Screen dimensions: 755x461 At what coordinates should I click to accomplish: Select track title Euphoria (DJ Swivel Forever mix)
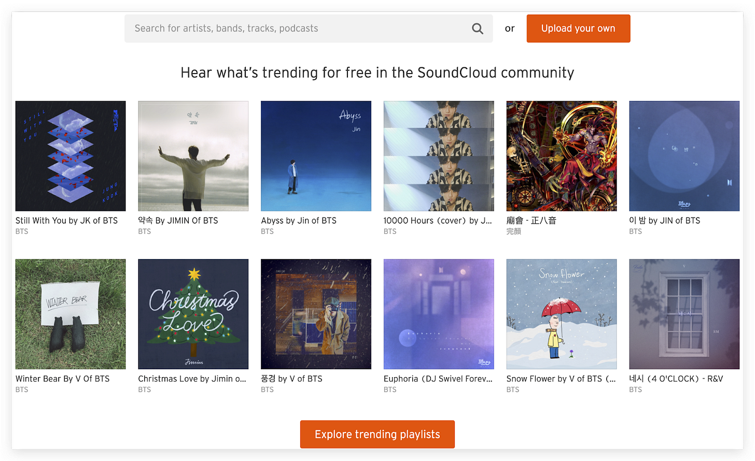click(x=438, y=379)
